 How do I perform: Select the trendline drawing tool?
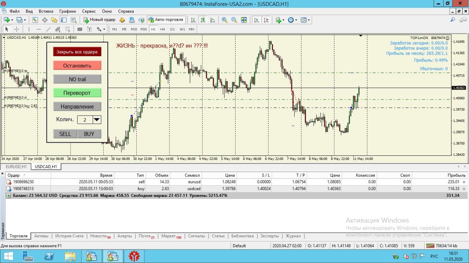pos(48,29)
